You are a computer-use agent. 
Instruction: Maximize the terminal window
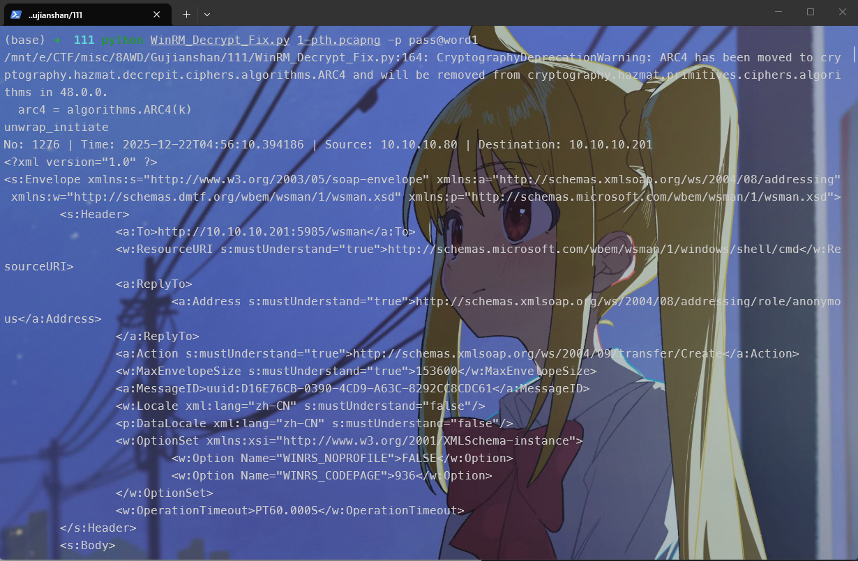pos(811,12)
